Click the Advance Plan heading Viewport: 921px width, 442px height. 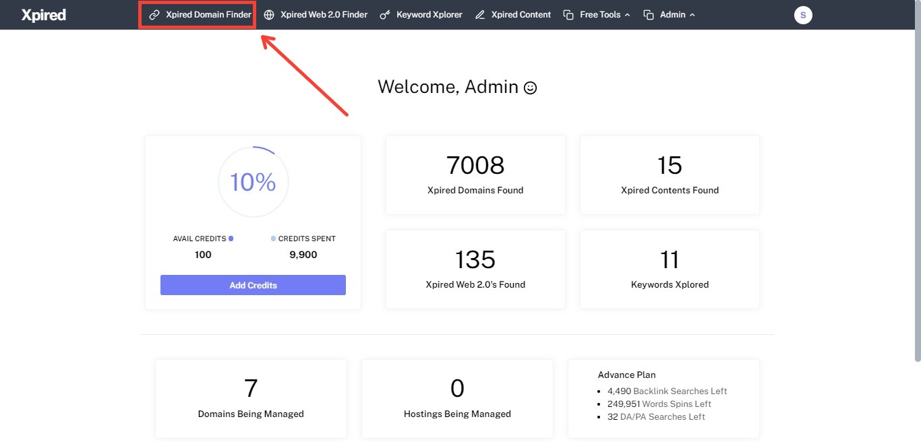[x=626, y=375]
